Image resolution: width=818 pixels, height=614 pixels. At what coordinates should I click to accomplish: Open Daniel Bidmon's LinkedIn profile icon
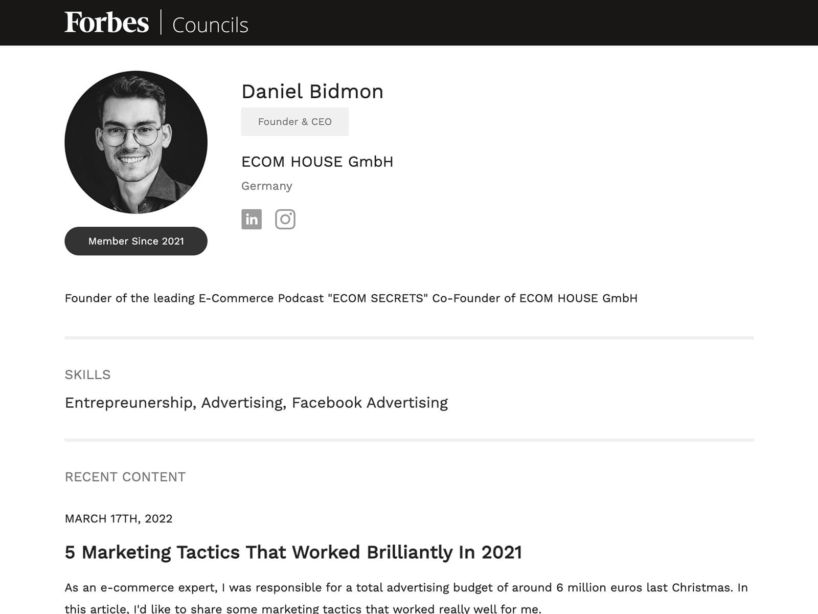click(x=252, y=219)
